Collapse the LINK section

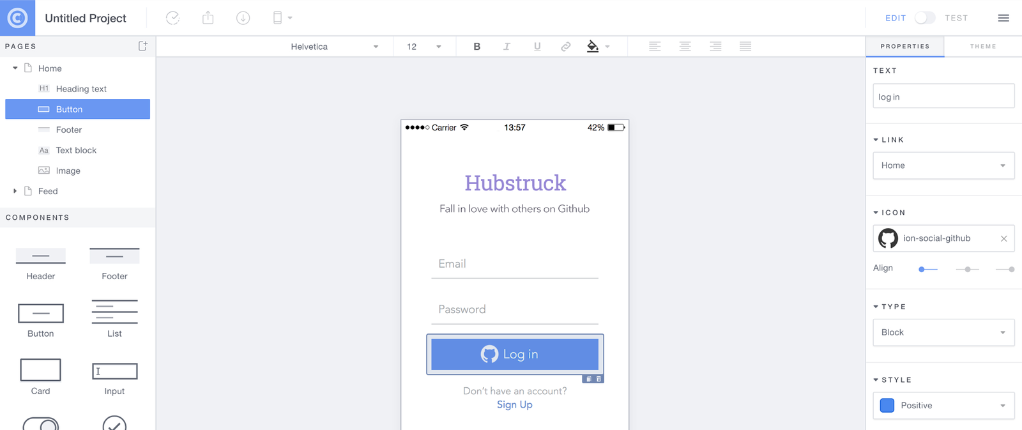point(876,139)
